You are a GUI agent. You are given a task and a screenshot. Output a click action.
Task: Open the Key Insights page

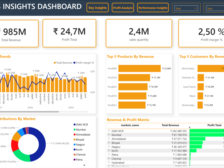[97, 8]
